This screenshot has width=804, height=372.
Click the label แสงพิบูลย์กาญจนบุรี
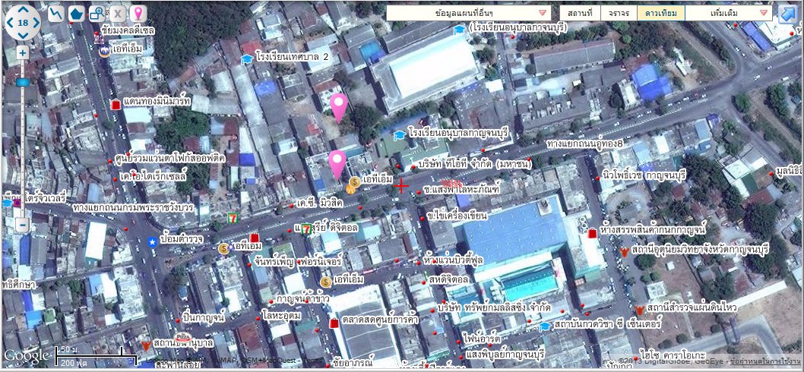pos(505,355)
